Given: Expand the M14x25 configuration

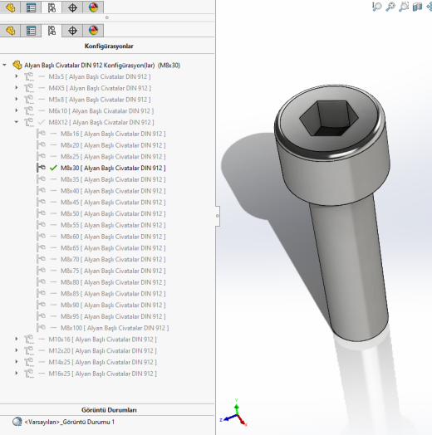Looking at the screenshot, I should click(x=17, y=362).
